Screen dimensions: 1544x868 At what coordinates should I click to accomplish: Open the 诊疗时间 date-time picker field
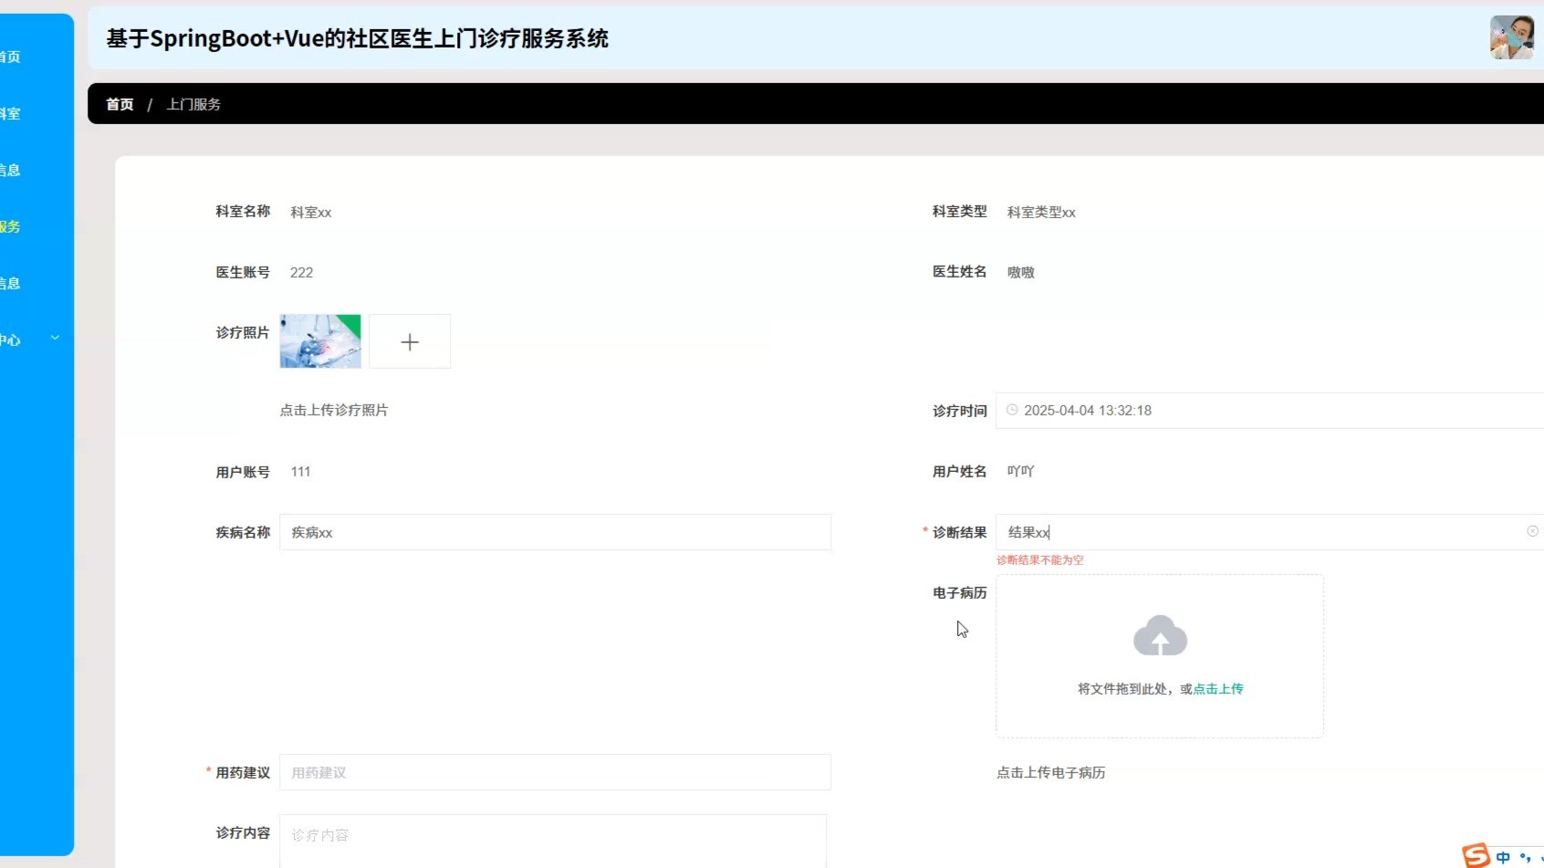click(1269, 411)
